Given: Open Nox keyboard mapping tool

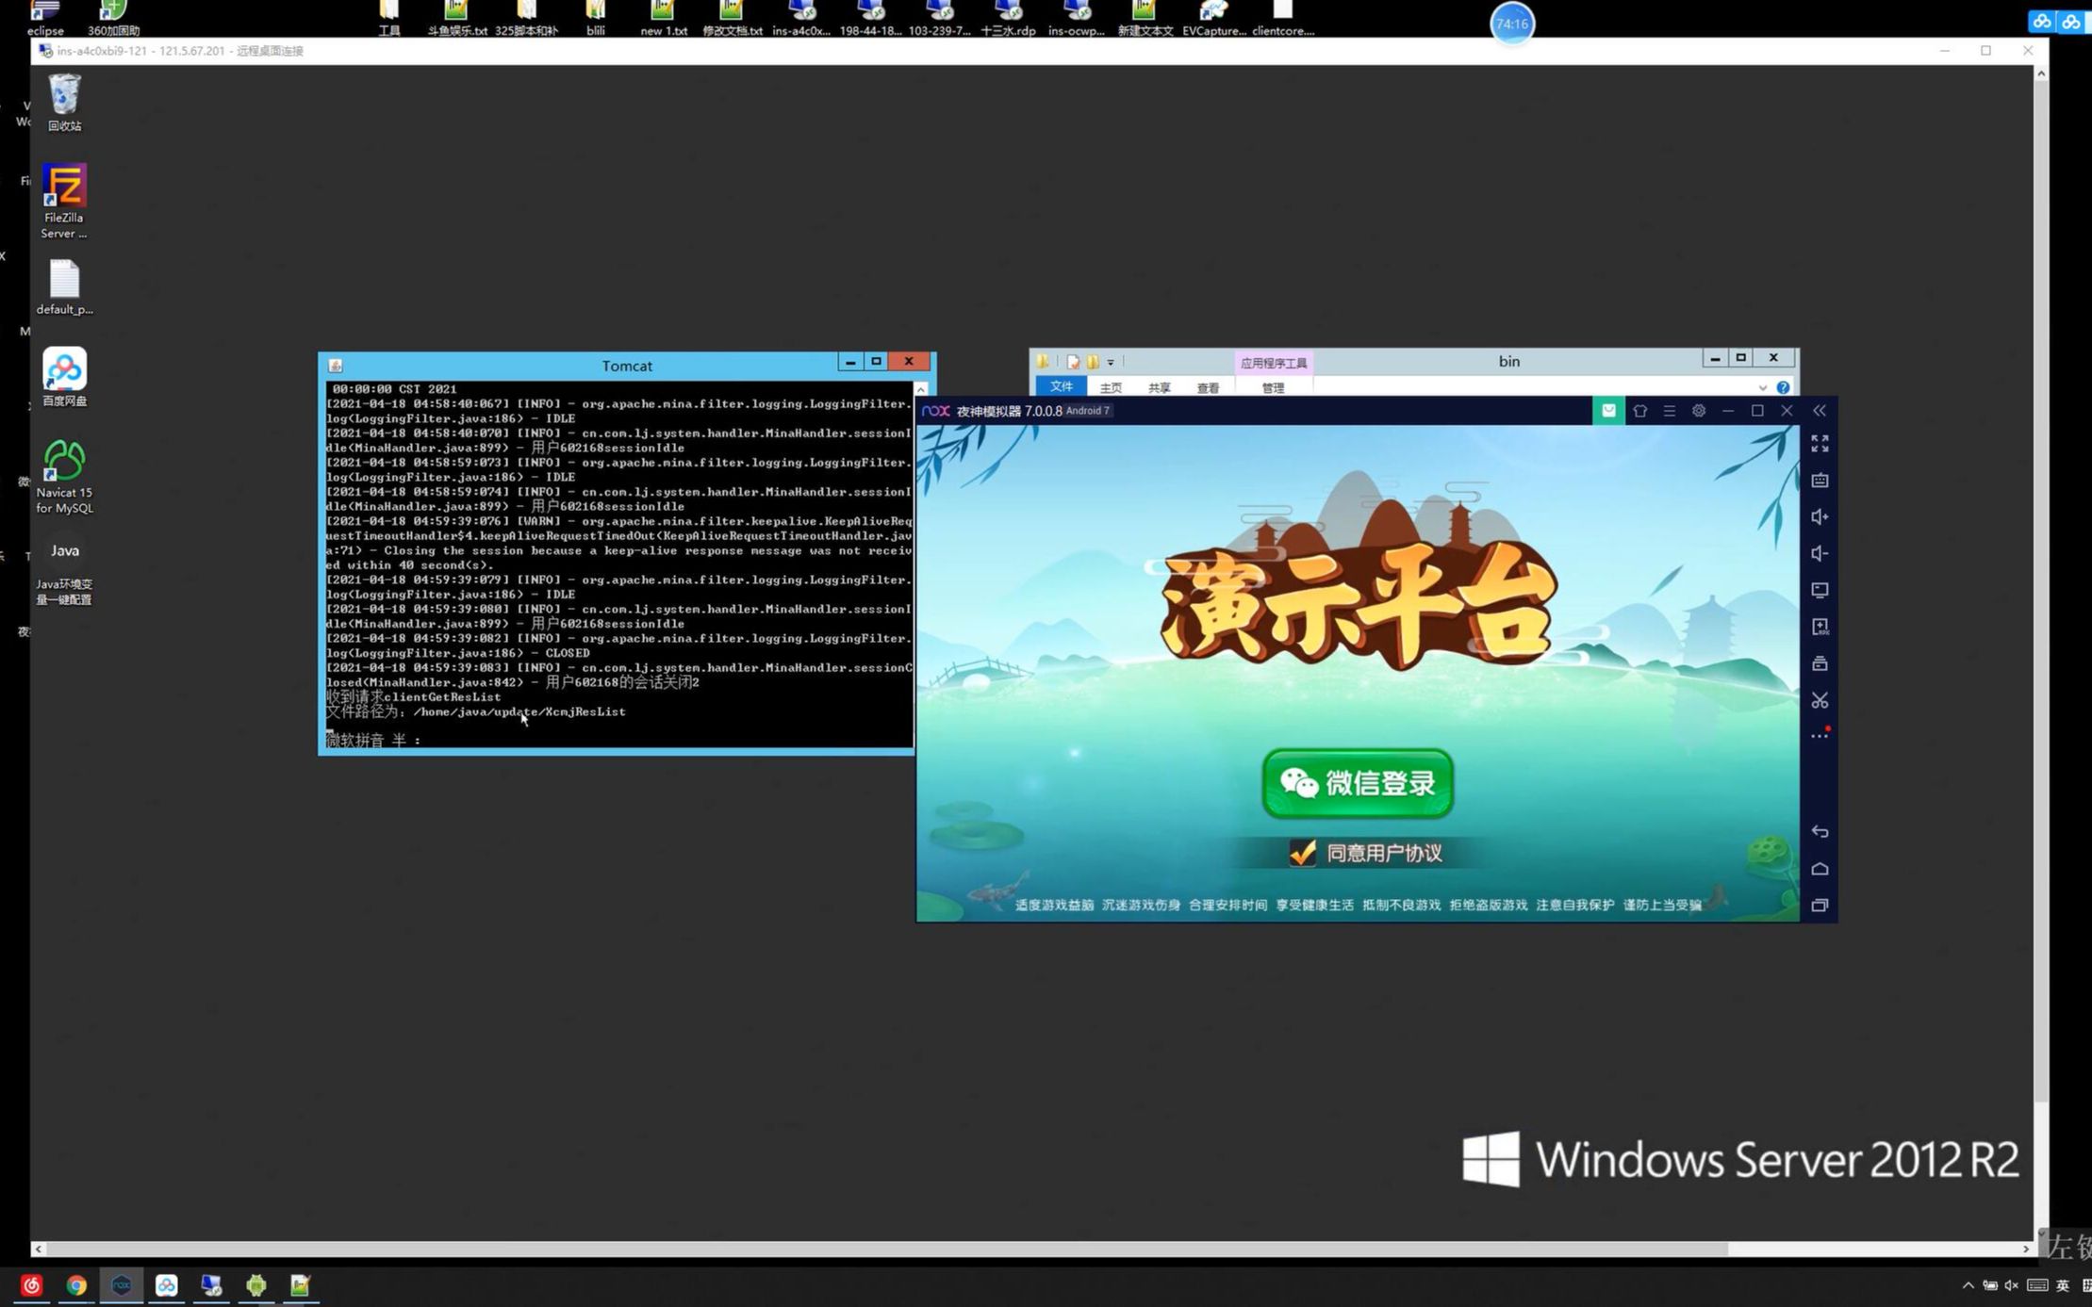Looking at the screenshot, I should coord(1820,481).
